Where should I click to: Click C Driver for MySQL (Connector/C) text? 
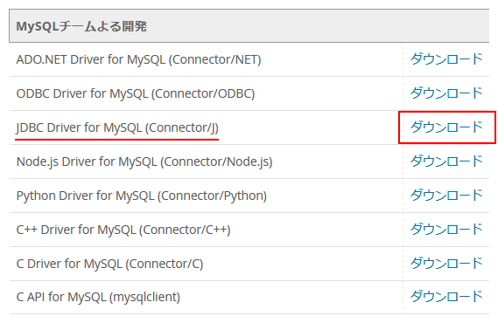[110, 264]
